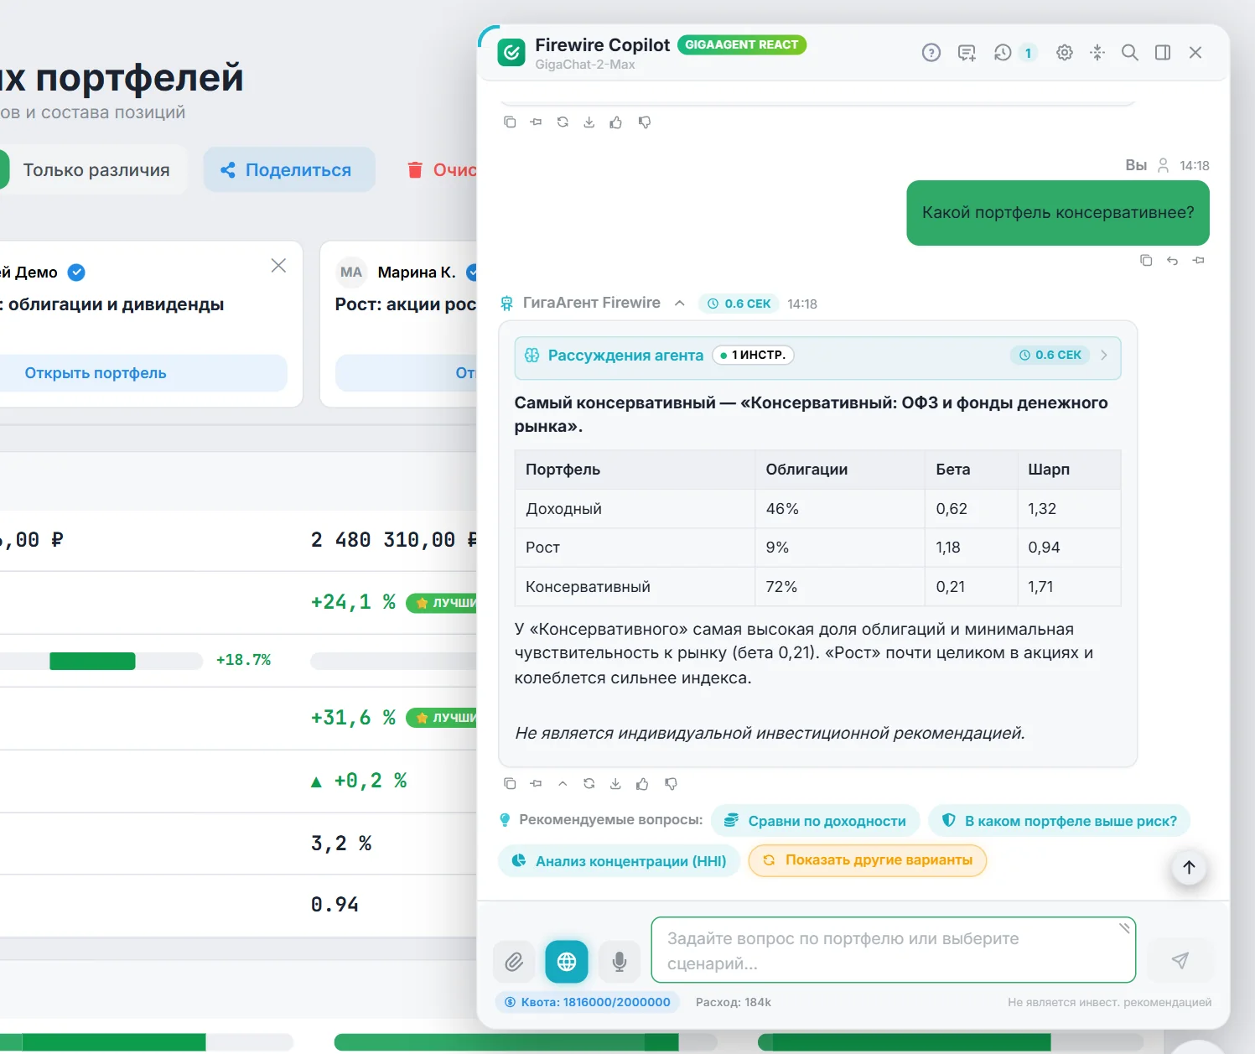
Task: Copy the latest agent answer with portfolio table
Action: (510, 784)
